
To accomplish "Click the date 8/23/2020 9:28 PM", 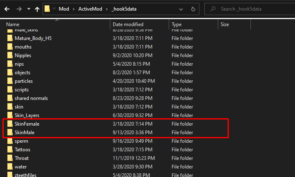I will click(132, 98).
